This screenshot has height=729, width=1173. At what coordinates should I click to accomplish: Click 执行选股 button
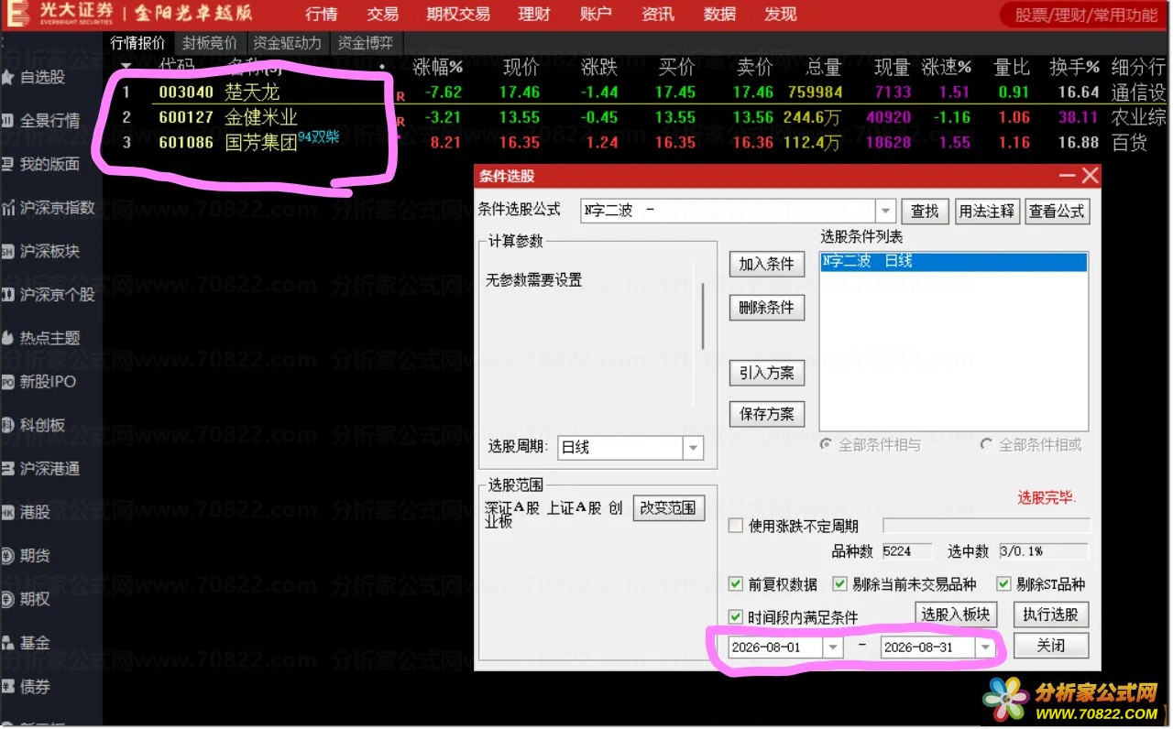tap(1051, 615)
